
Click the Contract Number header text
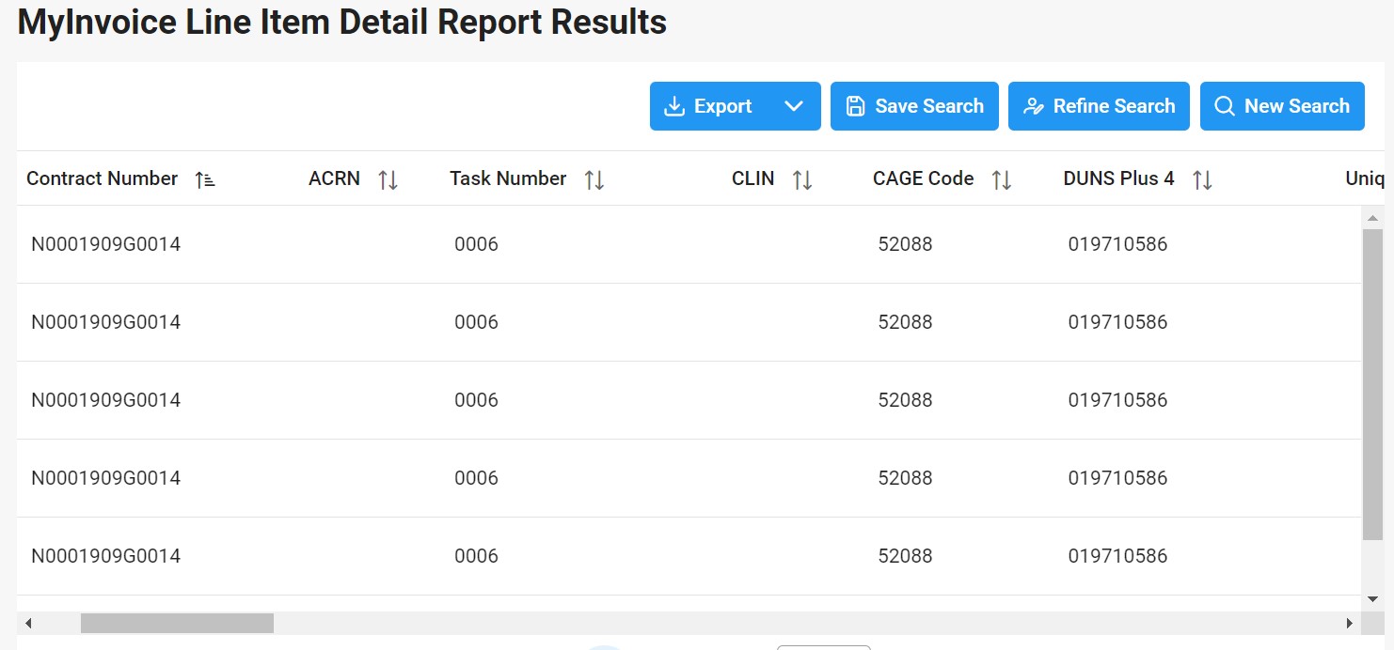[102, 178]
